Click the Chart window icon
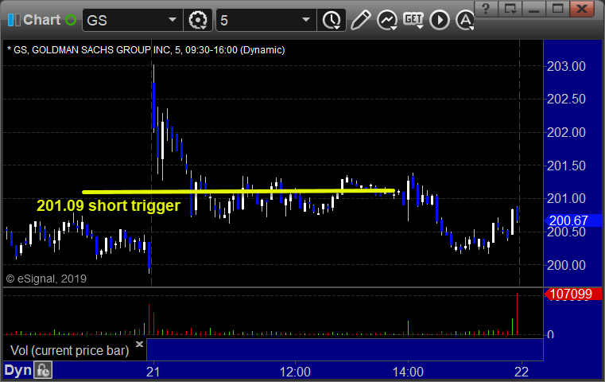 pos(14,20)
